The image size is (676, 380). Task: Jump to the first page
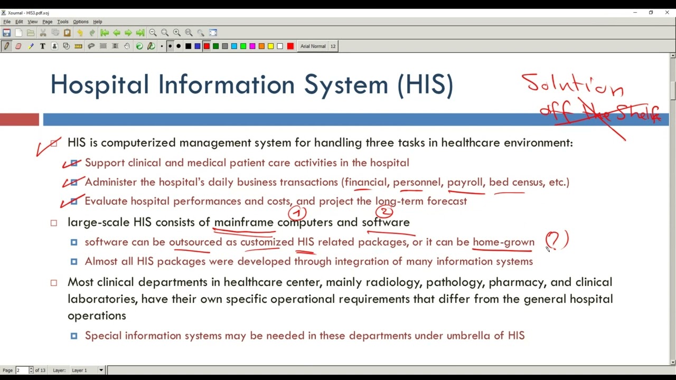tap(105, 33)
